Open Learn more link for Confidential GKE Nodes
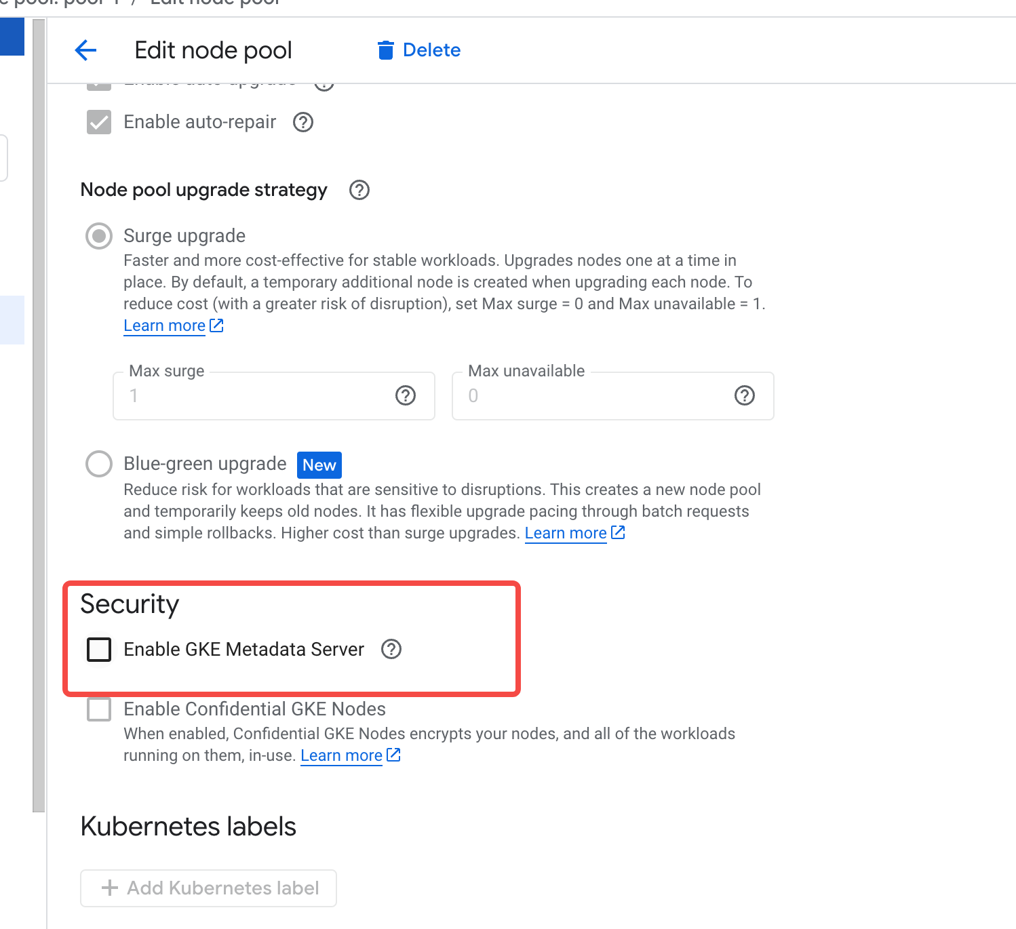This screenshot has width=1016, height=929. (x=341, y=755)
